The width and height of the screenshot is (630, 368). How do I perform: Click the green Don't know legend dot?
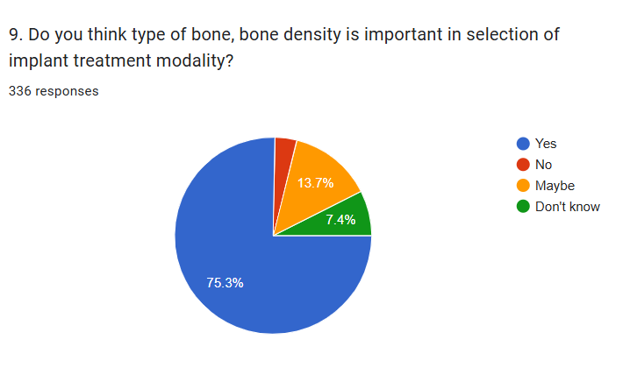[x=524, y=207]
